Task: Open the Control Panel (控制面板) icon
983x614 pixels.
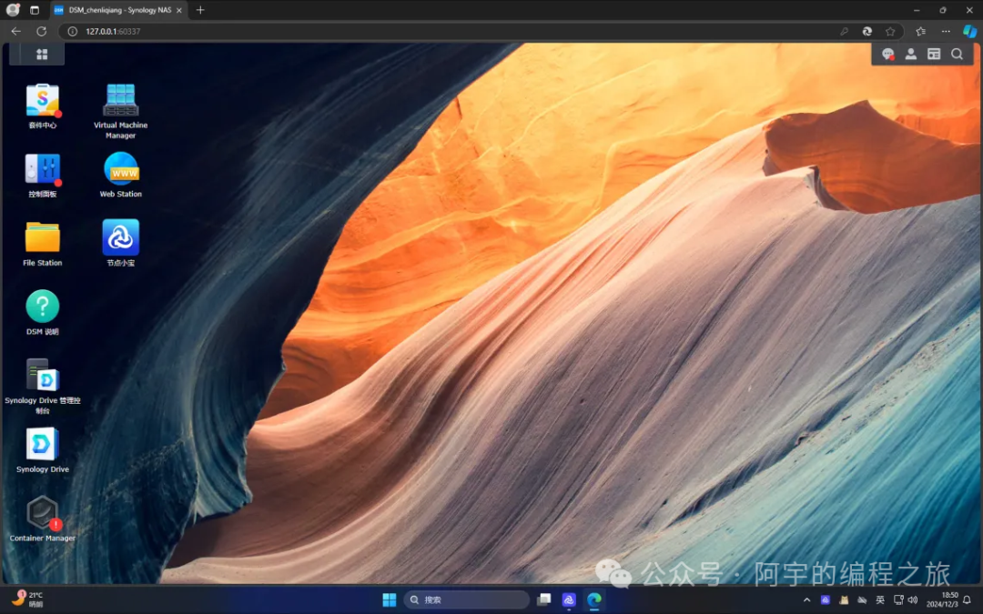Action: coord(42,169)
